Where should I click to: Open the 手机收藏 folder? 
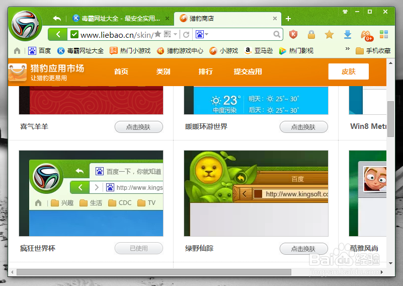pyautogui.click(x=373, y=51)
